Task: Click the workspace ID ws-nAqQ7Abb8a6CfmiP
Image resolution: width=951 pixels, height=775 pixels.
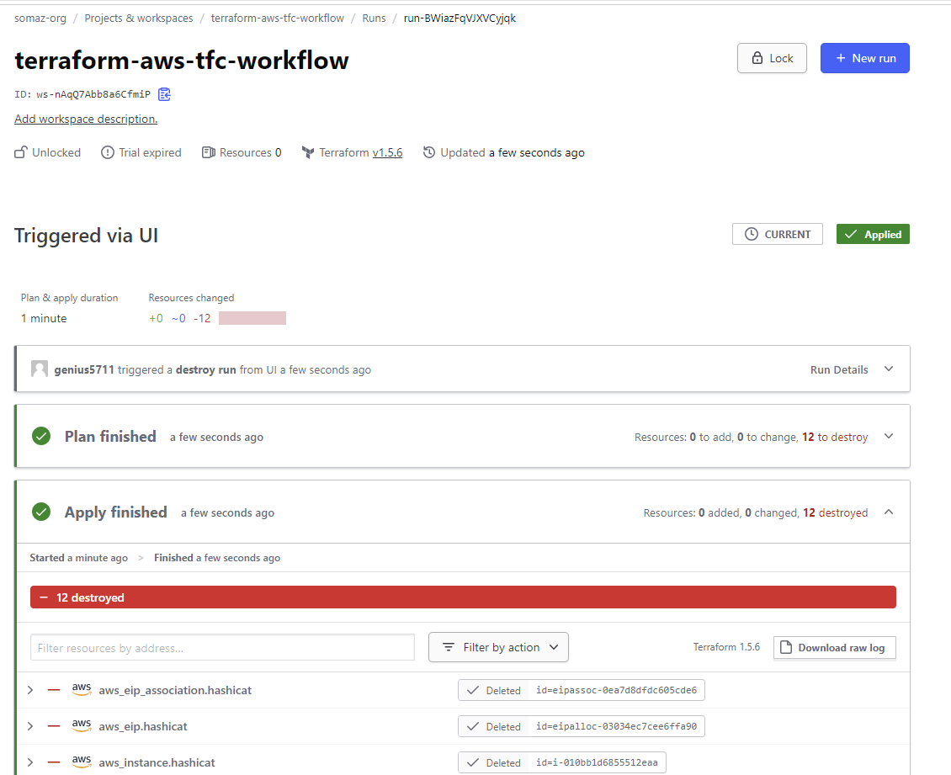Action: pos(93,94)
